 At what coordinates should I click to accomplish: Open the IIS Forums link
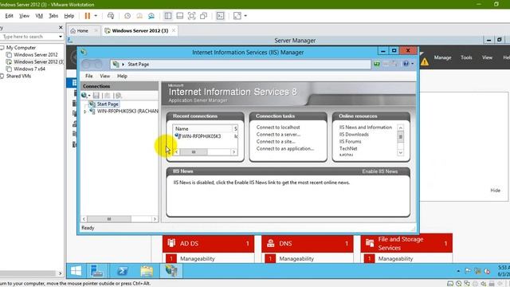coord(351,142)
